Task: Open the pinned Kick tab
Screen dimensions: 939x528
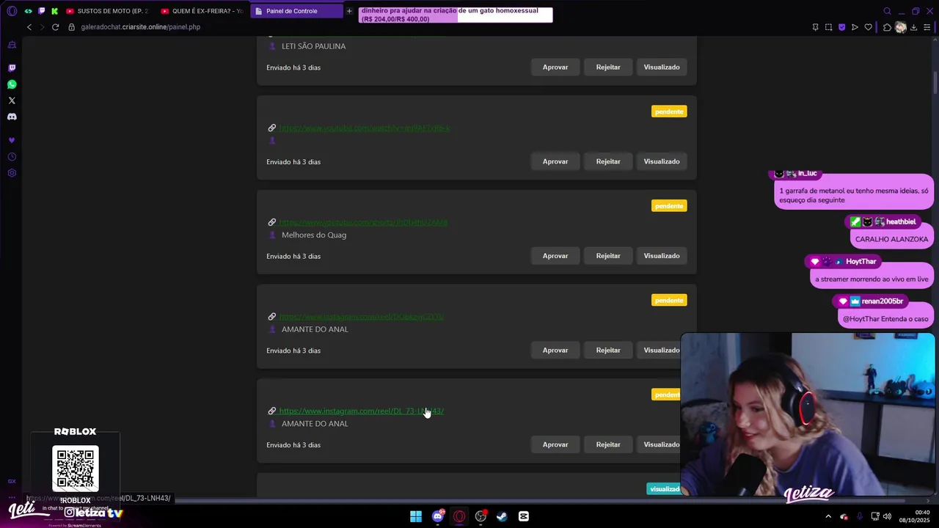Action: point(54,11)
